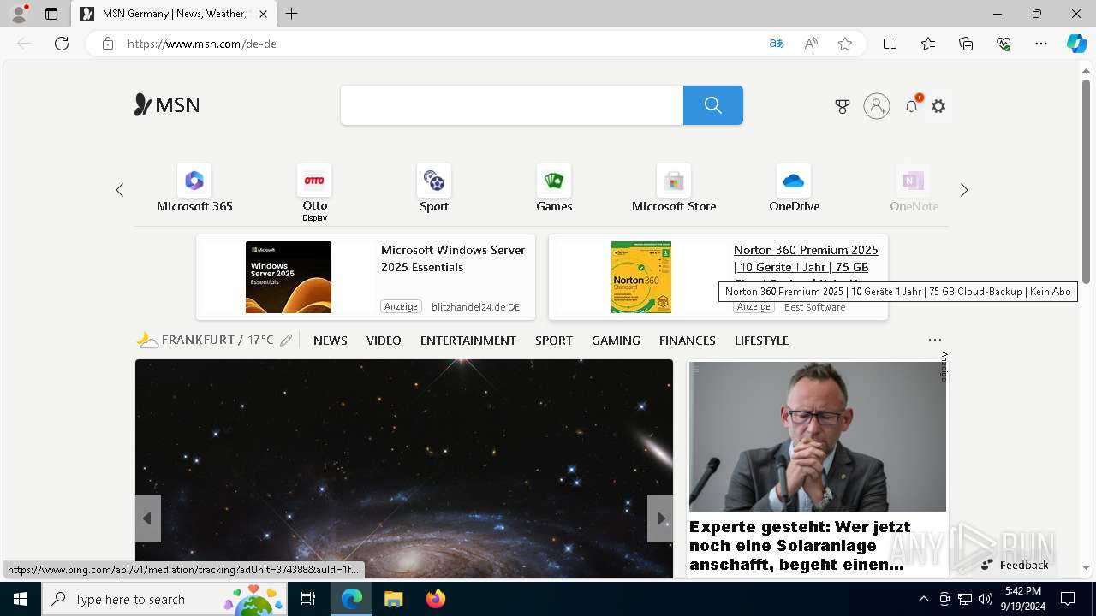The width and height of the screenshot is (1096, 616).
Task: Open the Feedback button
Action: pyautogui.click(x=1015, y=565)
